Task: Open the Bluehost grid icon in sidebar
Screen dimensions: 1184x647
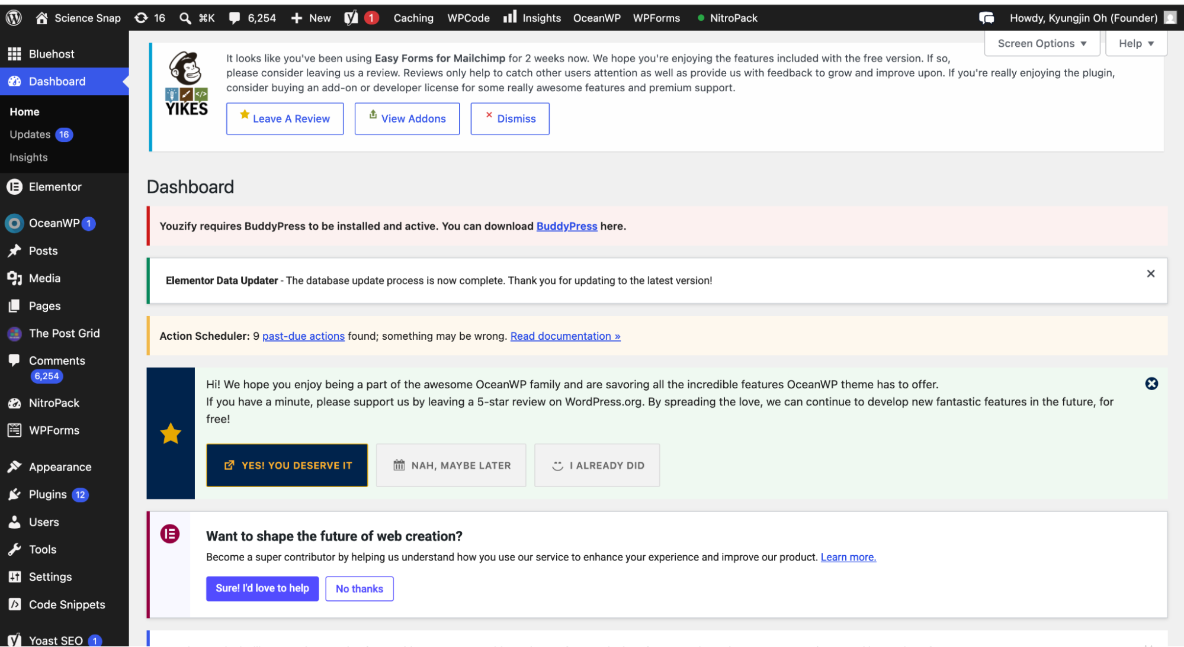Action: tap(14, 54)
